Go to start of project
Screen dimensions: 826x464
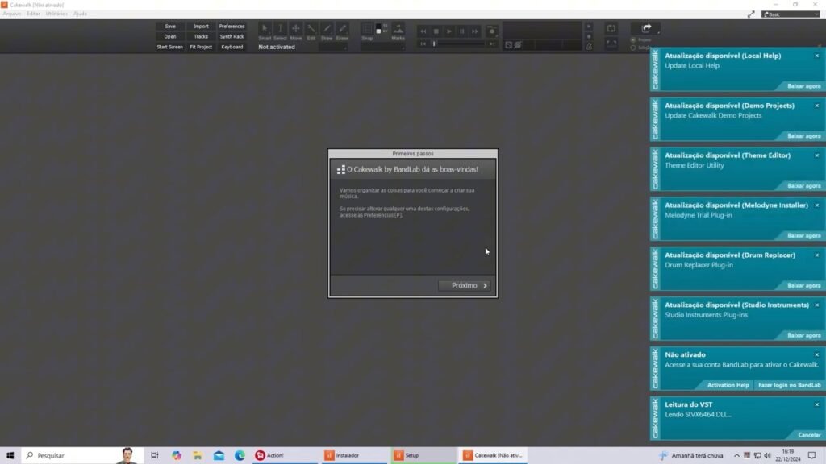pos(423,44)
